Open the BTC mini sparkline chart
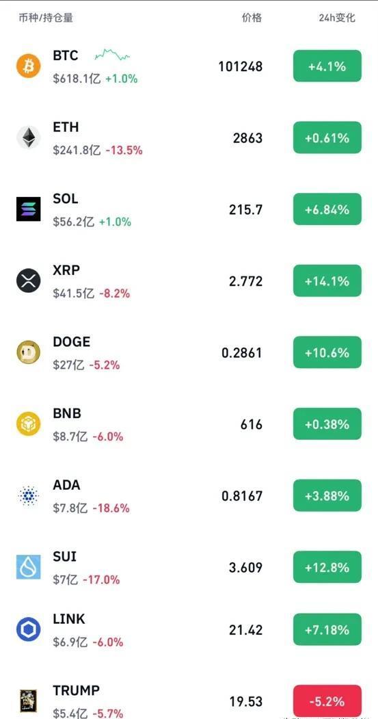Image resolution: width=378 pixels, height=719 pixels. tap(112, 55)
